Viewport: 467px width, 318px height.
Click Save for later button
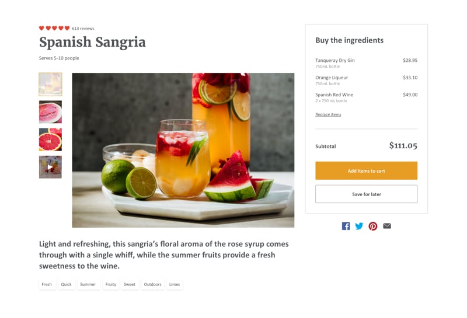point(367,194)
